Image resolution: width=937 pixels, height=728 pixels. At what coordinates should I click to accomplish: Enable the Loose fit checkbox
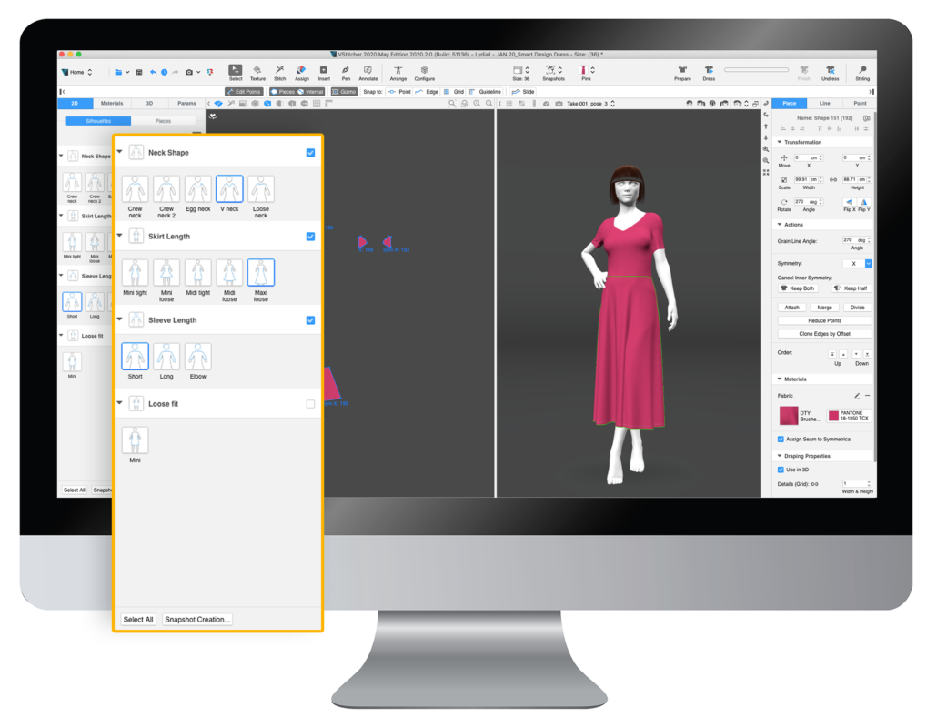[310, 404]
